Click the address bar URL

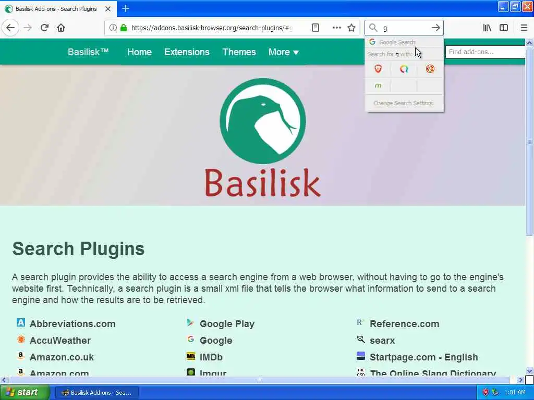click(x=211, y=28)
